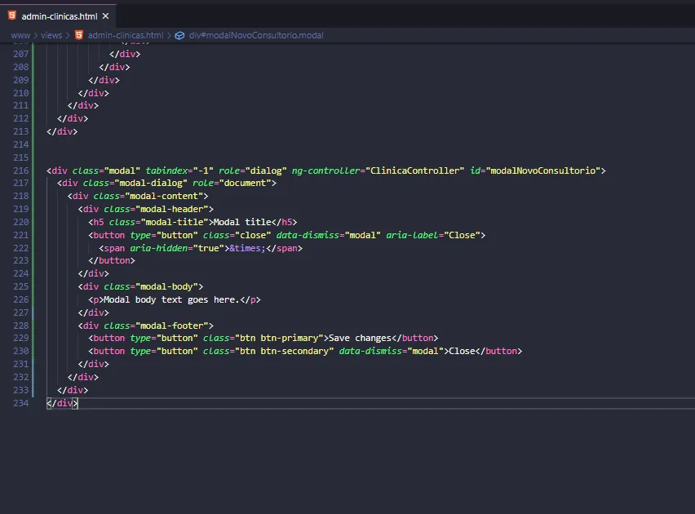This screenshot has height=514, width=695.
Task: Click the closing </button> on line 223
Action: coord(112,261)
